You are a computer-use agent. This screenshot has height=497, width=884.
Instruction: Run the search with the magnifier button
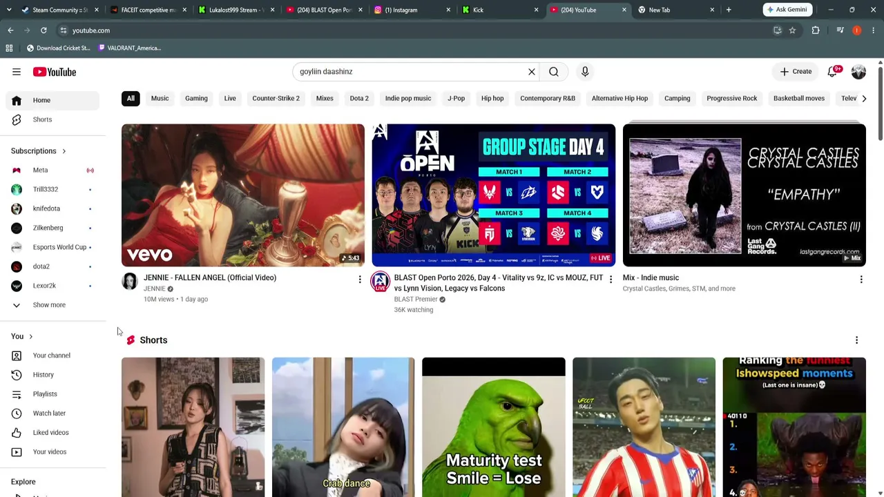[554, 72]
